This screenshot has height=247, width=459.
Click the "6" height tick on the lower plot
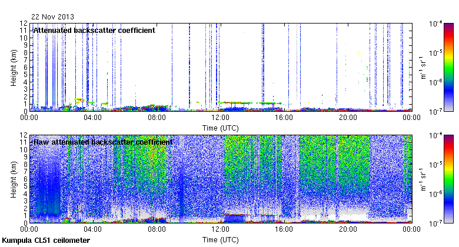tap(26, 179)
